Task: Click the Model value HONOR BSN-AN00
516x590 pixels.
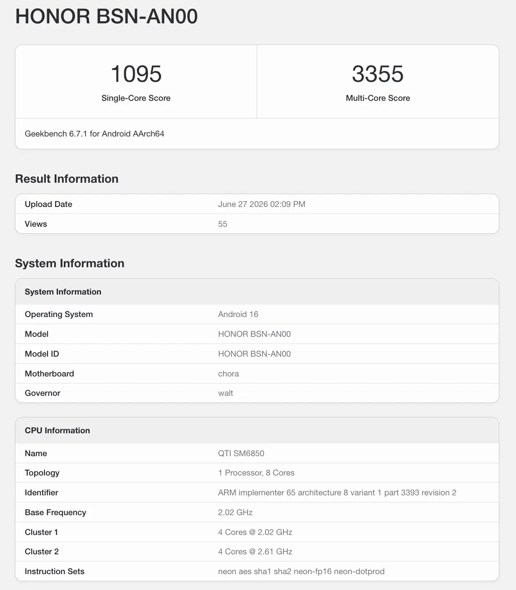Action: (x=254, y=334)
